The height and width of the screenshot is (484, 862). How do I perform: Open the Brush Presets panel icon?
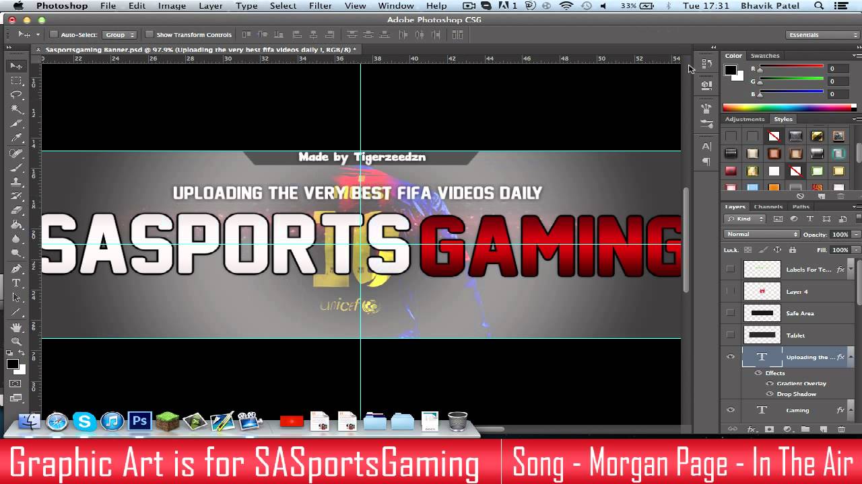706,124
